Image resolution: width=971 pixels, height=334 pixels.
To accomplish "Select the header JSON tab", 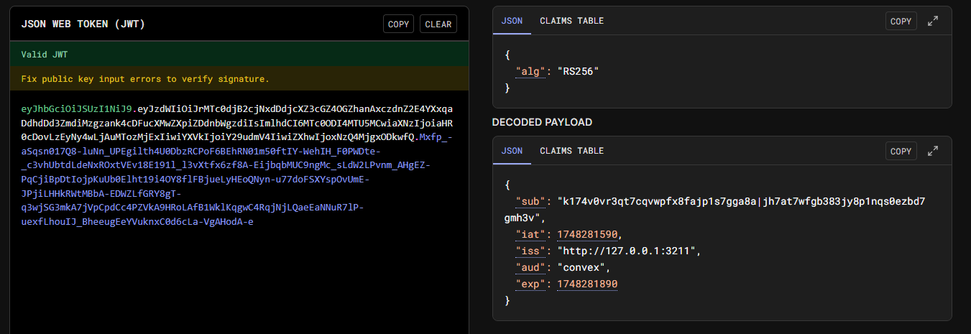I will tap(512, 21).
